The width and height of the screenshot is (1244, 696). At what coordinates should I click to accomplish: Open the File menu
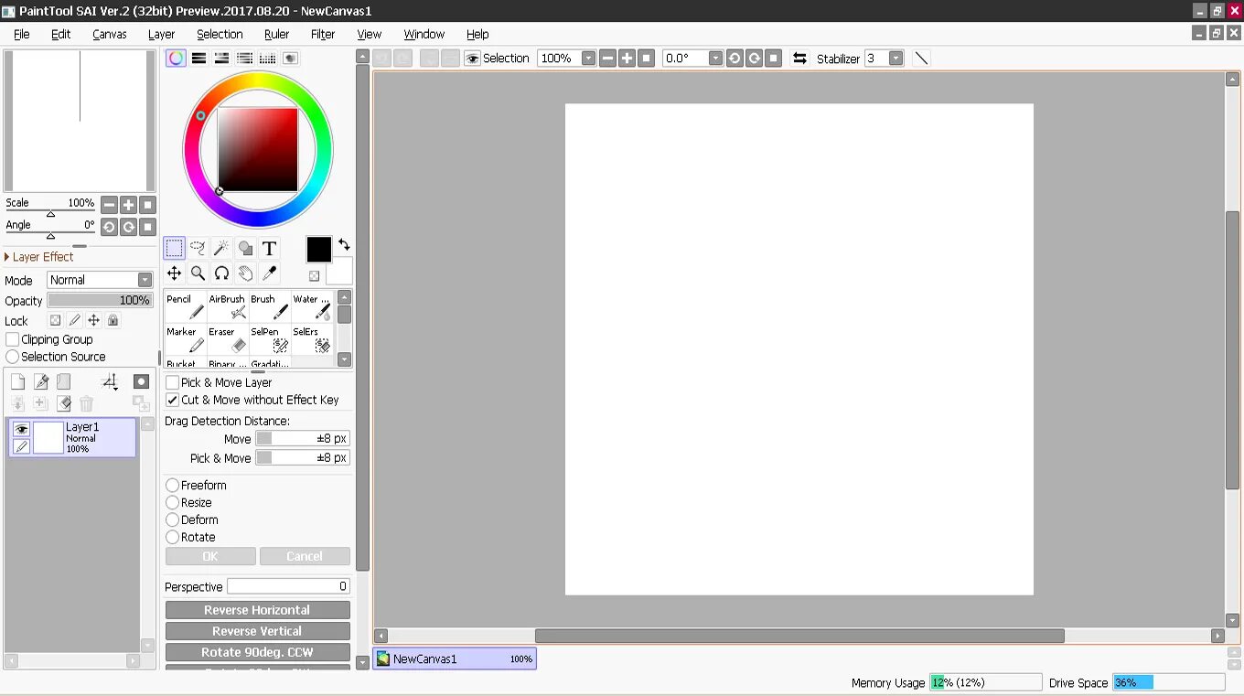pyautogui.click(x=22, y=34)
